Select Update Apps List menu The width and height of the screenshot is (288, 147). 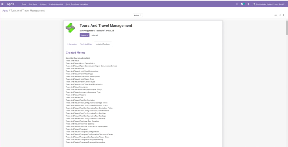[56, 4]
